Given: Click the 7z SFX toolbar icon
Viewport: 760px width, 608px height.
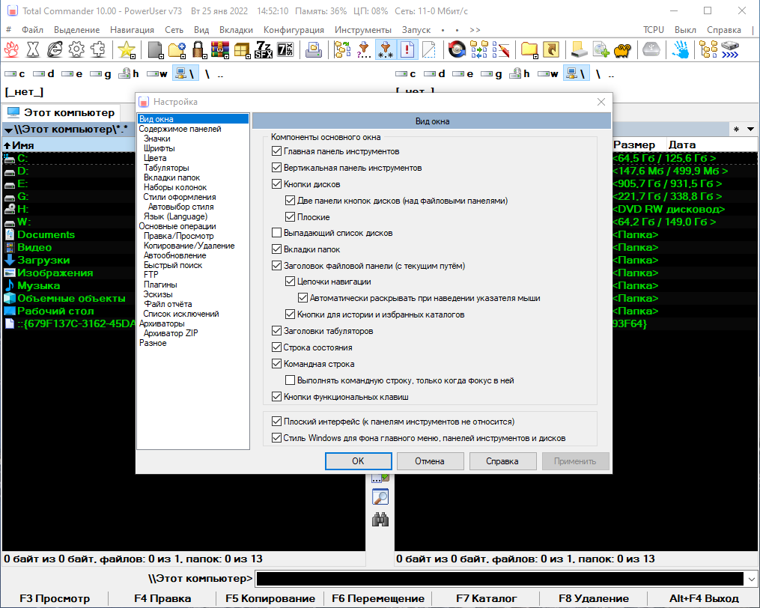Looking at the screenshot, I should coord(263,49).
